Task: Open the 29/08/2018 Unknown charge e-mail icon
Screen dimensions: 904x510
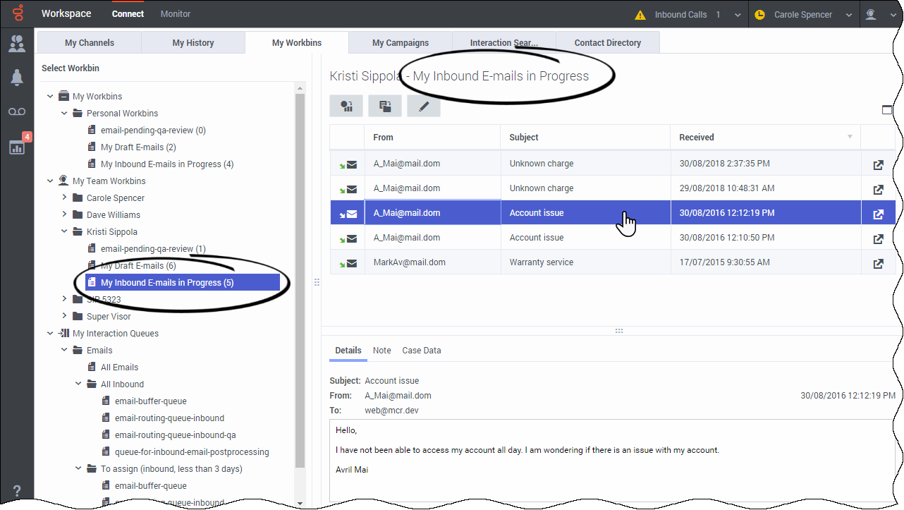Action: click(x=878, y=189)
